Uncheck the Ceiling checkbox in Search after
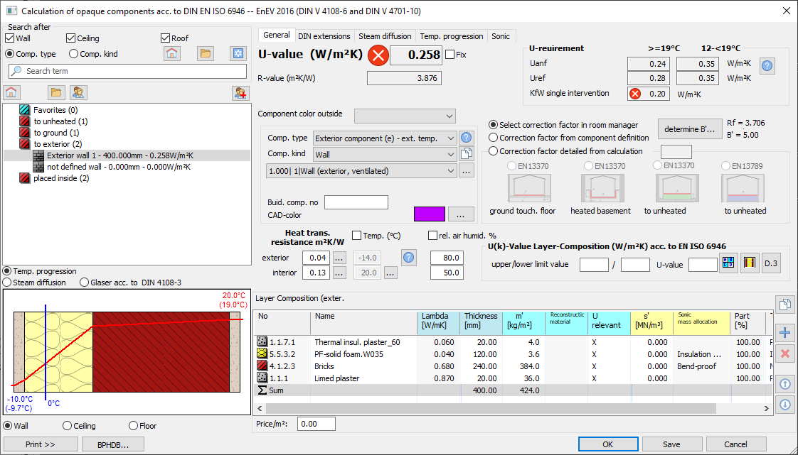This screenshot has width=798, height=455. tap(70, 38)
